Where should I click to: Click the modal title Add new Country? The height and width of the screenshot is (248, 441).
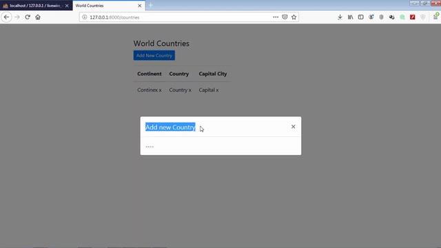(170, 127)
